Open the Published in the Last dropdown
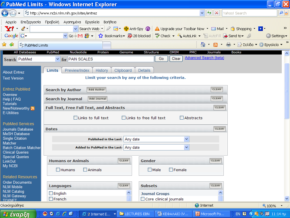 (186, 139)
